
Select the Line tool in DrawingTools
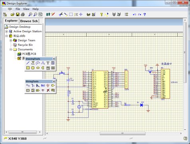click(x=28, y=63)
